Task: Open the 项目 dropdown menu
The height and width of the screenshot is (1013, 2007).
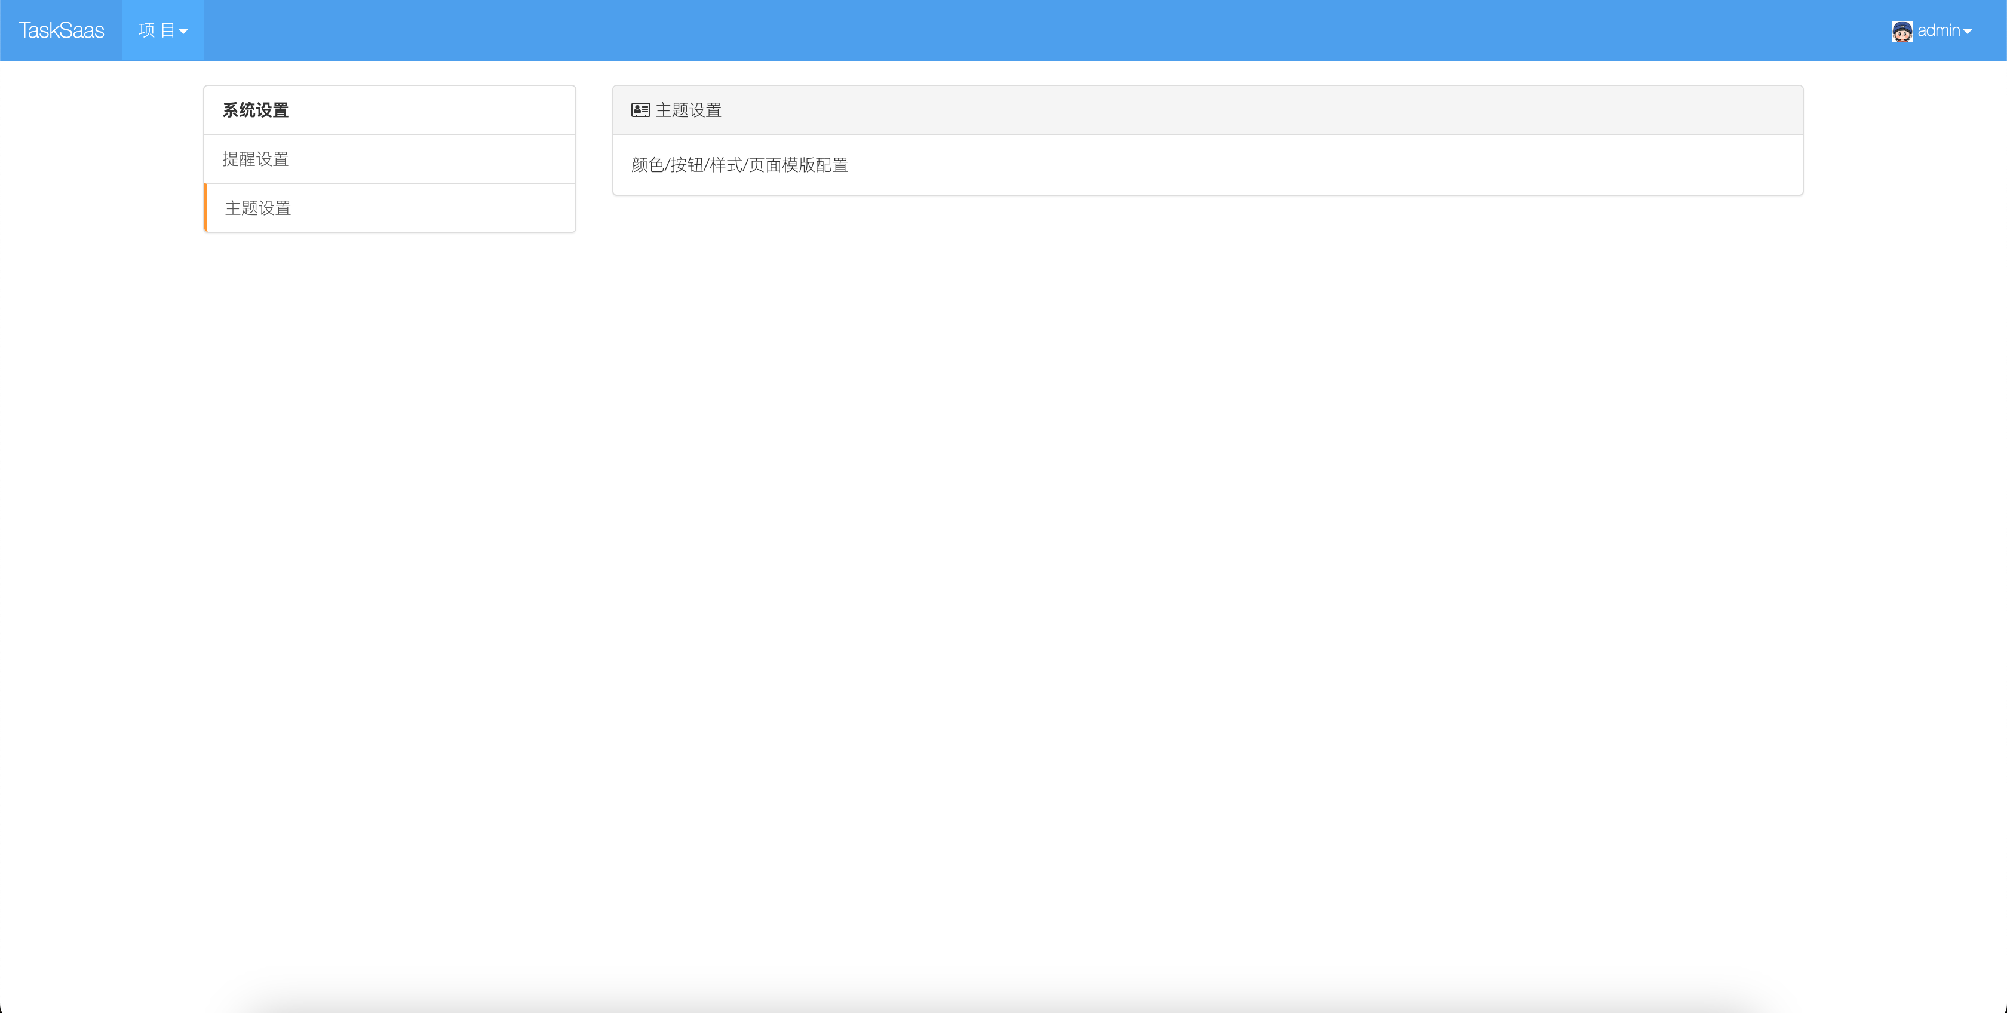Action: pyautogui.click(x=162, y=30)
